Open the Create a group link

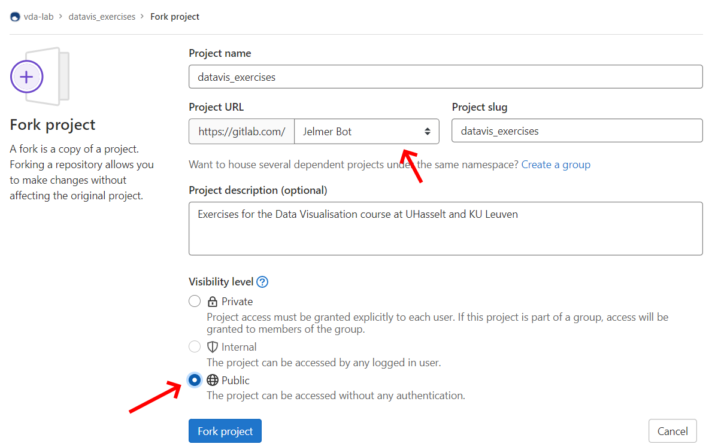tap(556, 165)
